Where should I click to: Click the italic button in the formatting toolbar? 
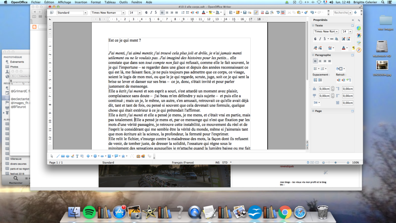click(x=151, y=13)
